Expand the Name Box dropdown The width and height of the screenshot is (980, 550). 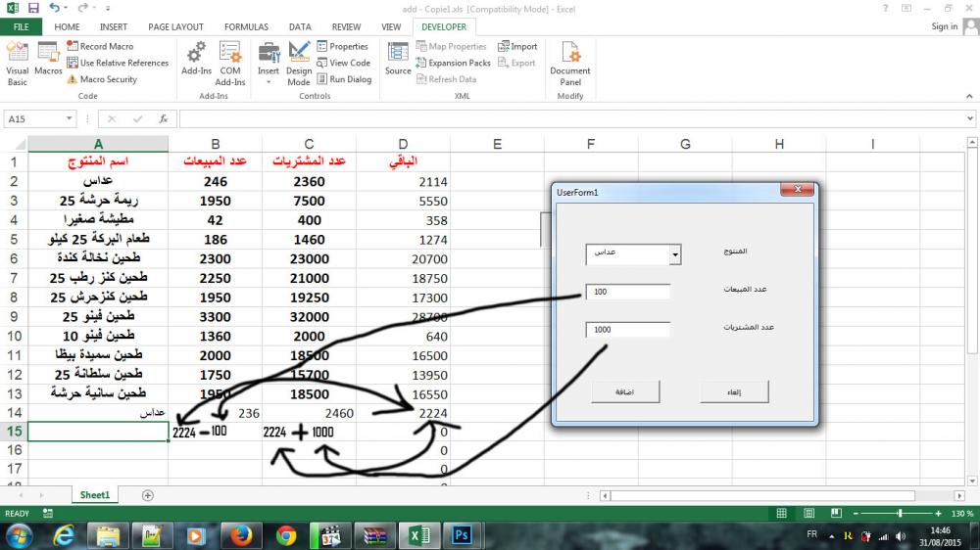[x=69, y=118]
